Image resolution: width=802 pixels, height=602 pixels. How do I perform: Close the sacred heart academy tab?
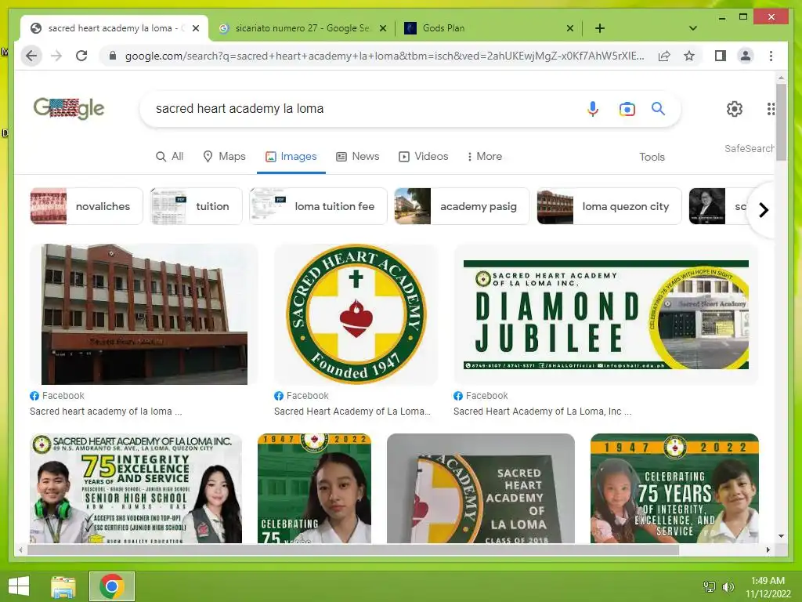point(195,28)
